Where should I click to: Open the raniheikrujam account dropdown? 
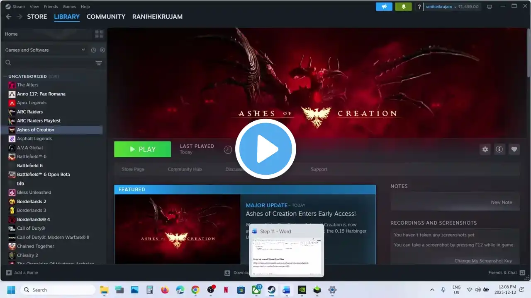(x=441, y=7)
